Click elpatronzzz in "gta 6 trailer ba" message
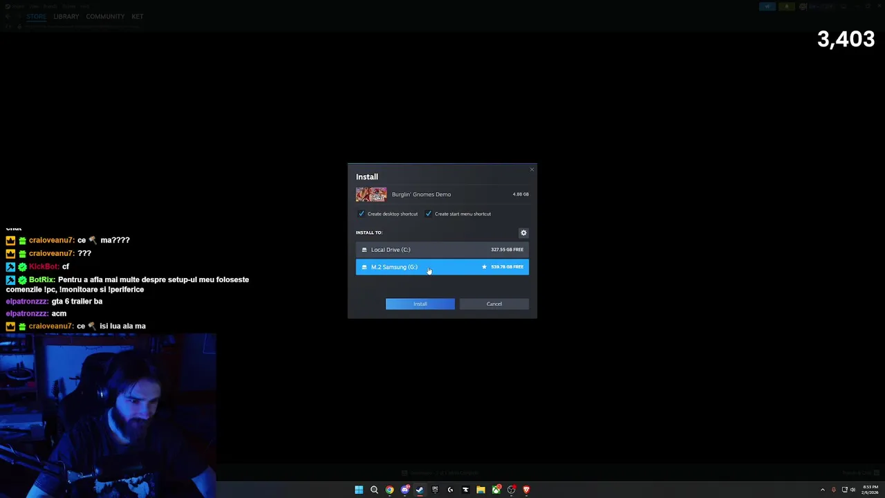Viewport: 885px width, 498px height. [27, 302]
